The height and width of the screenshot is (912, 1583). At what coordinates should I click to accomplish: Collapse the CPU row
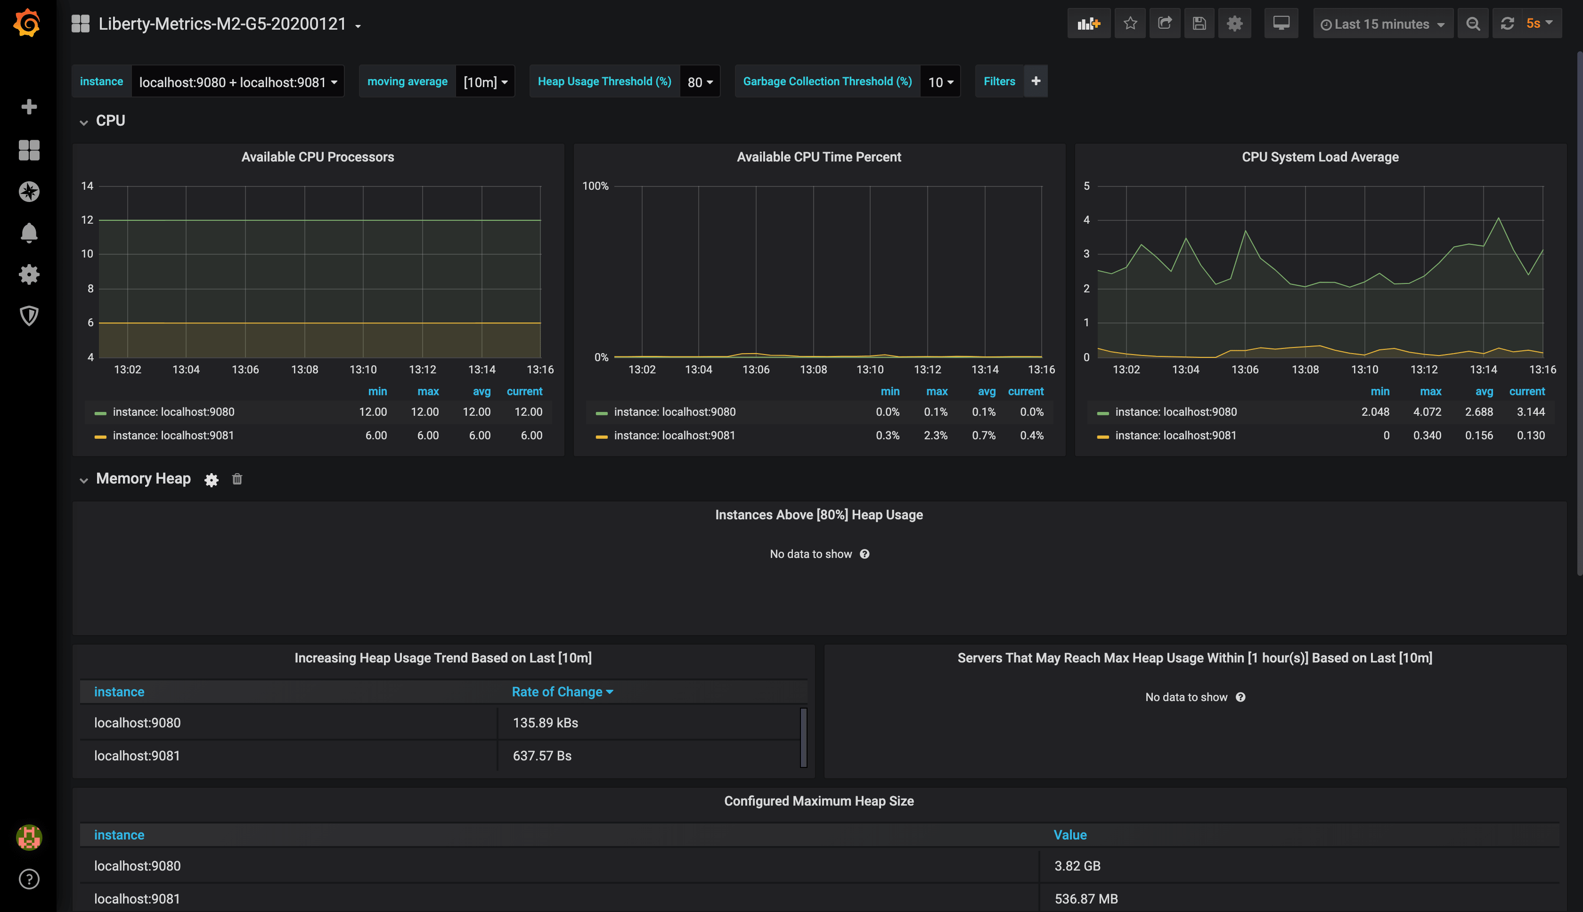(110, 121)
